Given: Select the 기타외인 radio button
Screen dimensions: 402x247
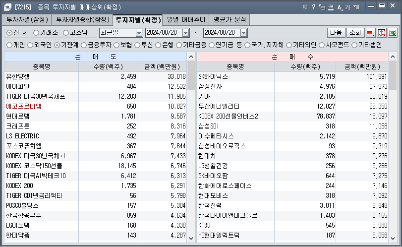Looking at the screenshot, I should (289, 45).
